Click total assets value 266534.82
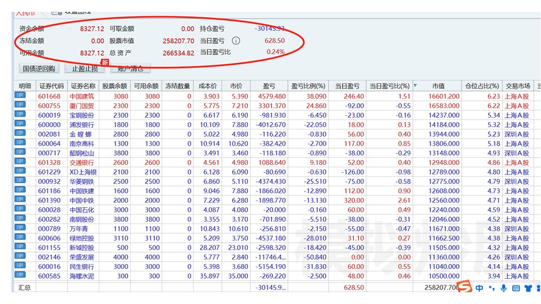This screenshot has width=541, height=304. click(179, 53)
